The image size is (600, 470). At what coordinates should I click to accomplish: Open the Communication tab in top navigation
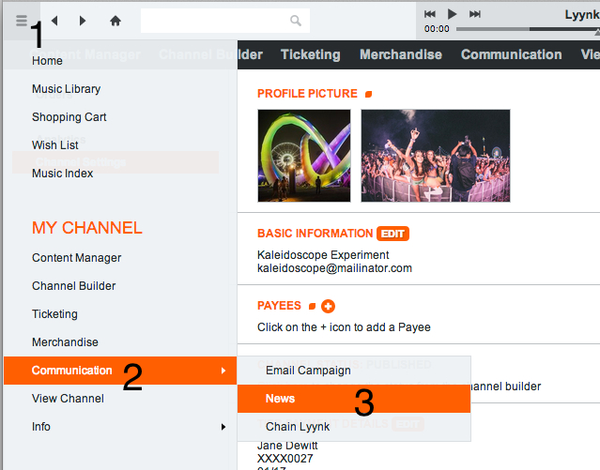511,54
